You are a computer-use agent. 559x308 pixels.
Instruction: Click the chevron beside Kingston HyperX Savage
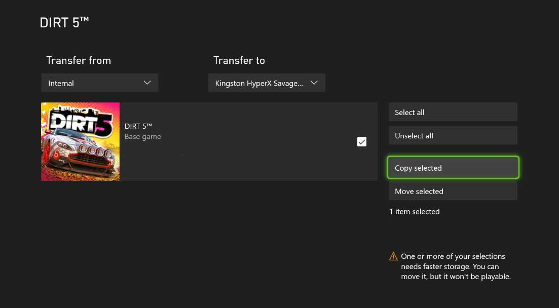(314, 83)
